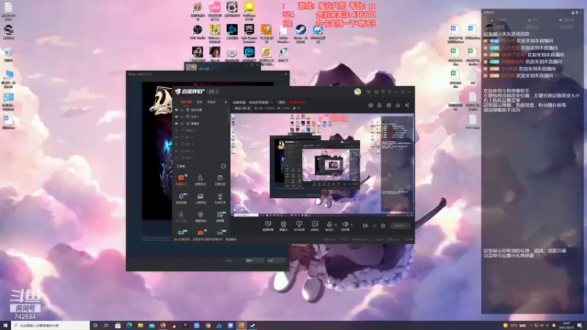Open Chrome from the taskbar
The image size is (587, 330).
click(208, 326)
